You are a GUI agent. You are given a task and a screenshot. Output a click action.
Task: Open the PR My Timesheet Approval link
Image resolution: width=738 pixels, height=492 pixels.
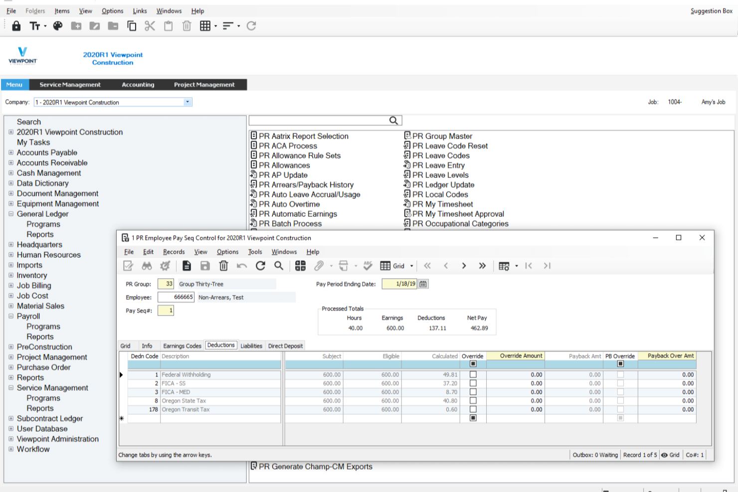pos(458,214)
